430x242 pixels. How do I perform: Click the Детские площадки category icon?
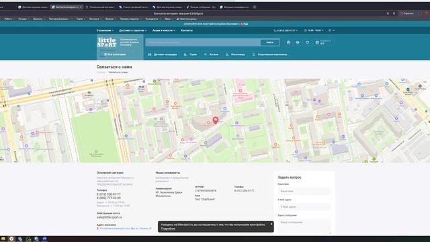tap(150, 54)
